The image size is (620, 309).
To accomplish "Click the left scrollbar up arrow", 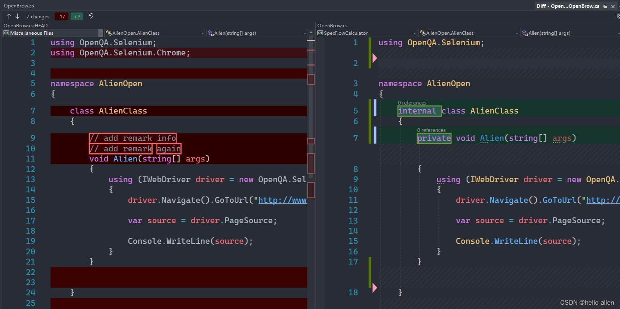I will pyautogui.click(x=311, y=32).
